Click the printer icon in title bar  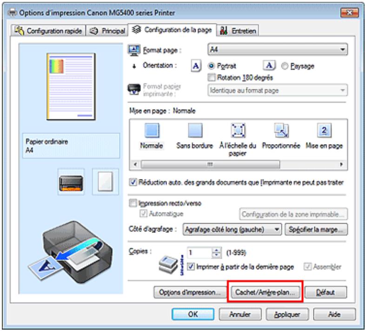click(x=12, y=13)
